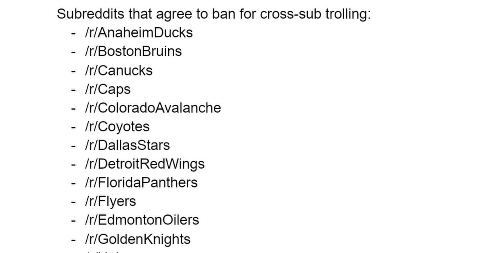Select the /r/BostonBruins text
482x253 pixels.
pyautogui.click(x=133, y=51)
